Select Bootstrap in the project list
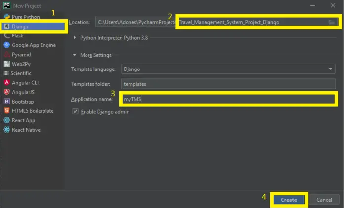The image size is (344, 208). 23,102
